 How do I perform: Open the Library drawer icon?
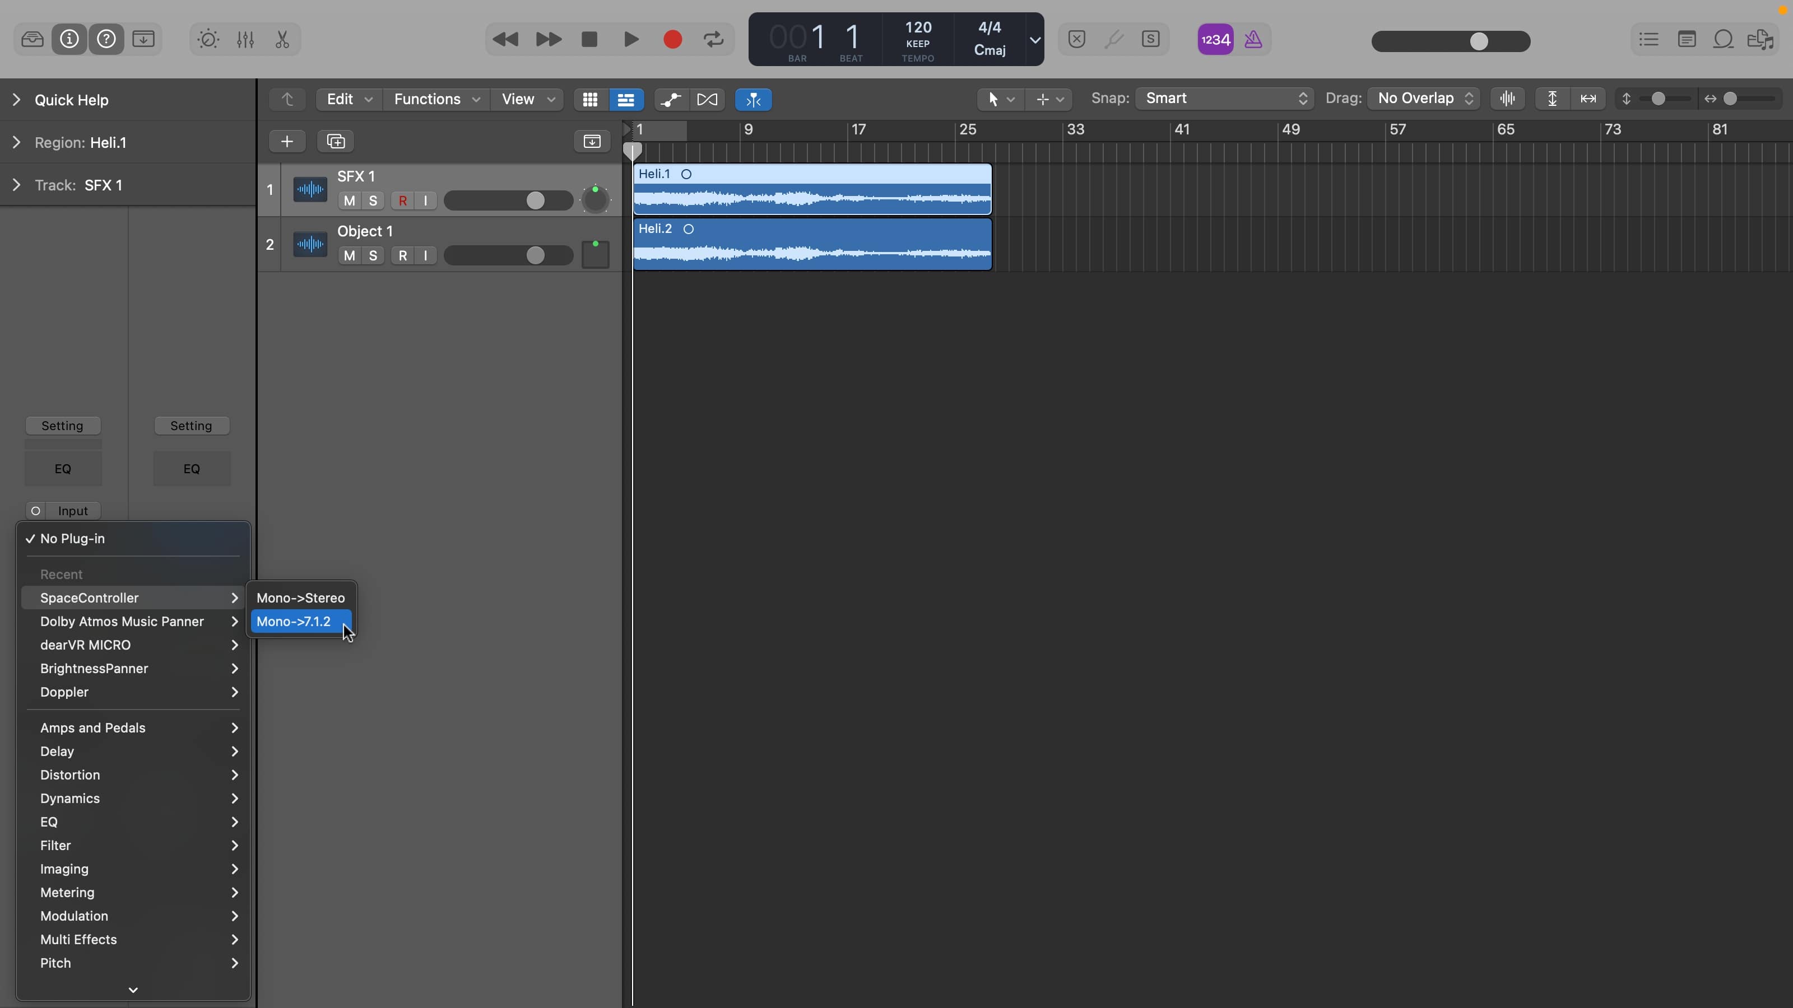tap(32, 40)
